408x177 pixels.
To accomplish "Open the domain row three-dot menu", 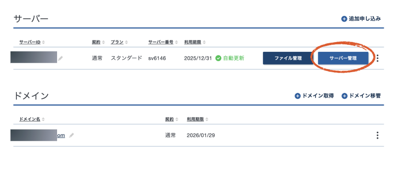I will click(377, 135).
